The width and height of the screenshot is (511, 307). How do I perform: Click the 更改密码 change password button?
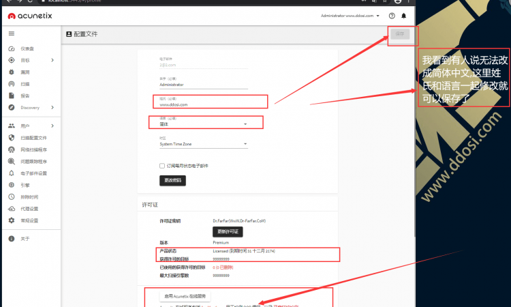173,180
